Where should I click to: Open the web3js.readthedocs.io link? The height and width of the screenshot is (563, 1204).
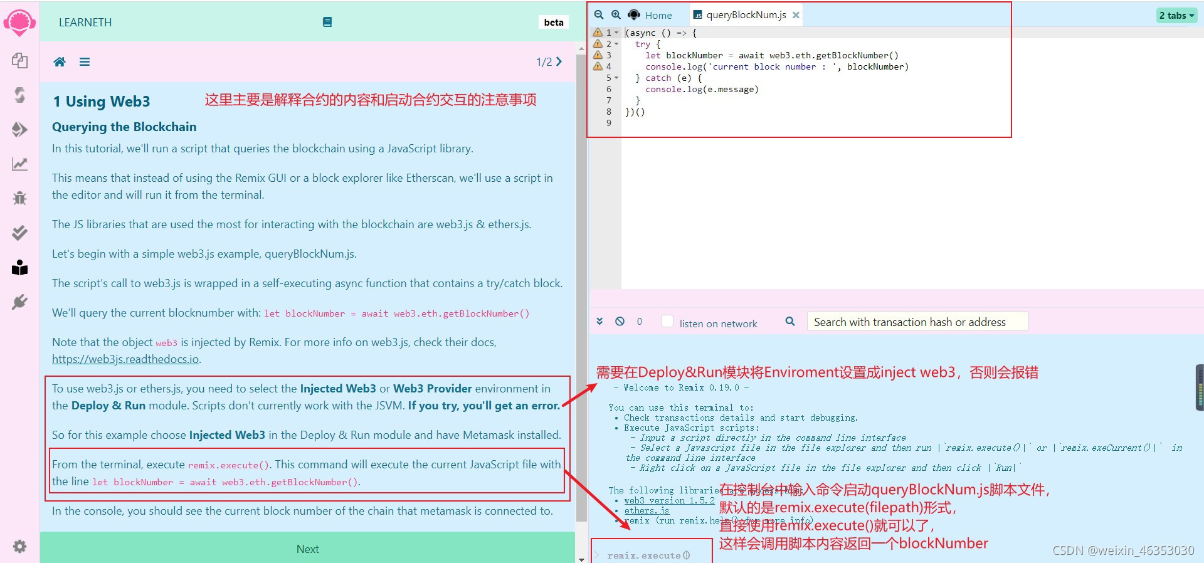point(125,359)
